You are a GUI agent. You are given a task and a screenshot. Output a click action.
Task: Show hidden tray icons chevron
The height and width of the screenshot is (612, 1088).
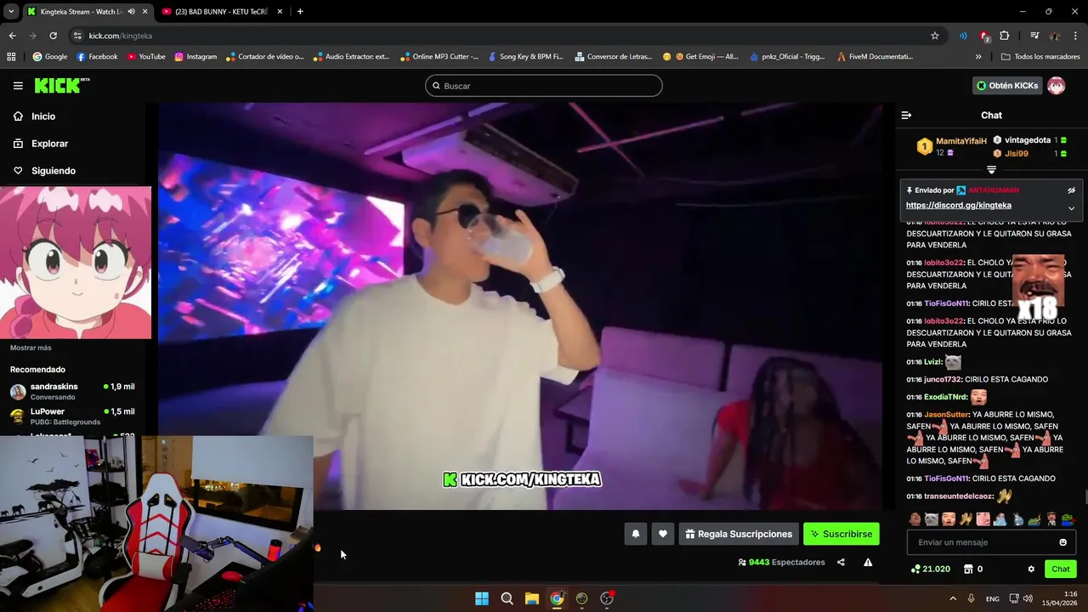(952, 598)
